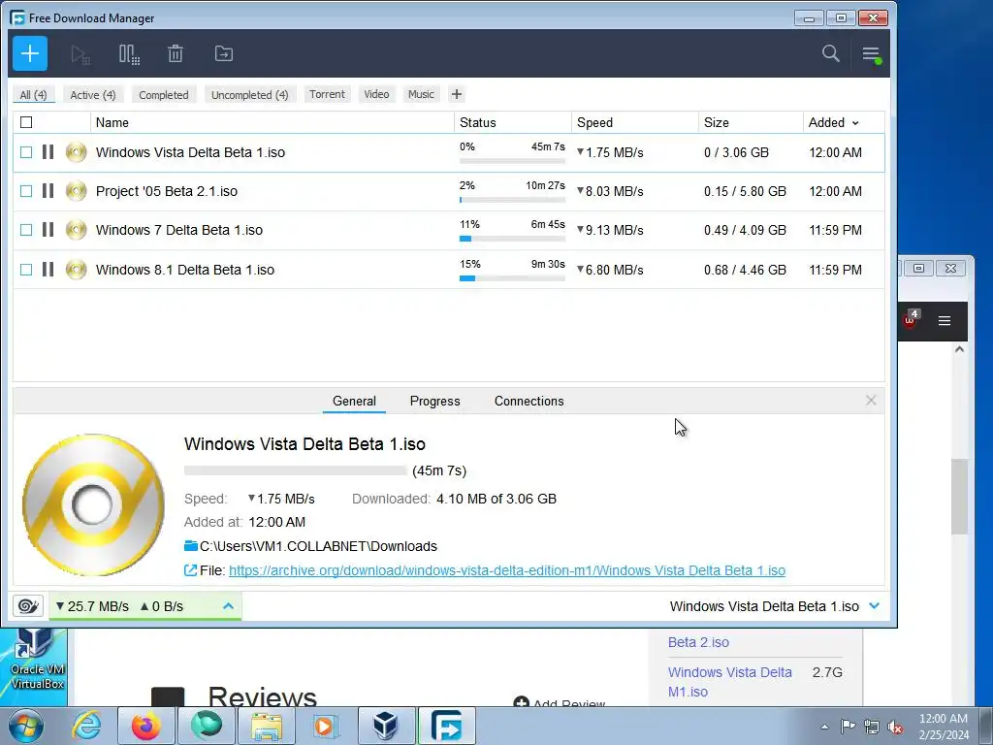Pause the Project '05 Beta 2.1.iso download
The image size is (993, 745).
tap(48, 191)
